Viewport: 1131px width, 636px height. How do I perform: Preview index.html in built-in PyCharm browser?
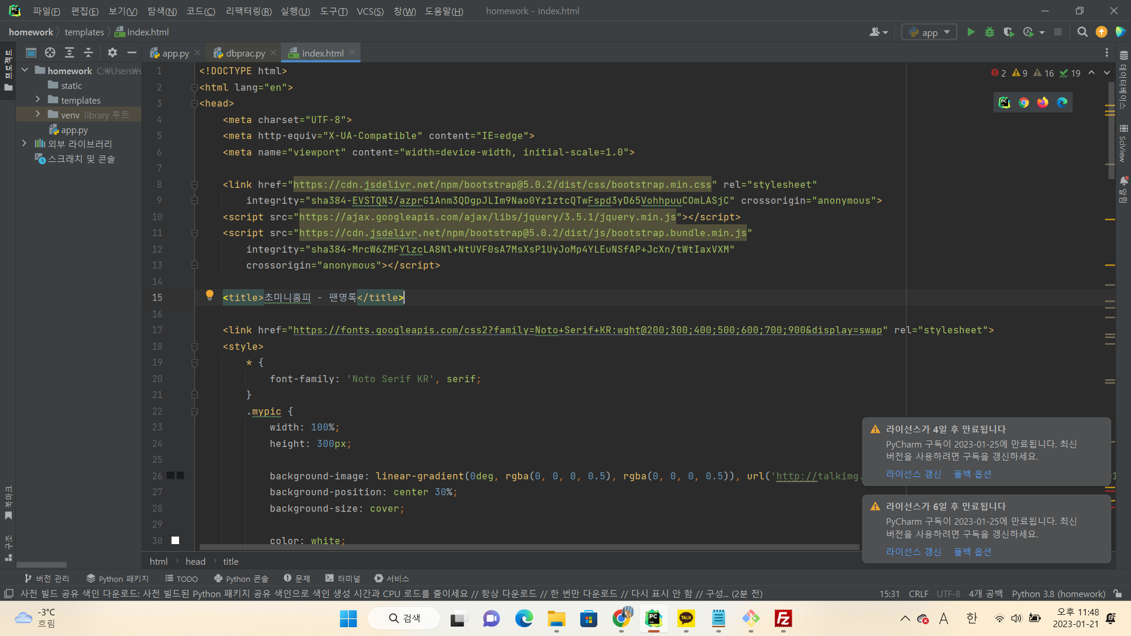1004,102
